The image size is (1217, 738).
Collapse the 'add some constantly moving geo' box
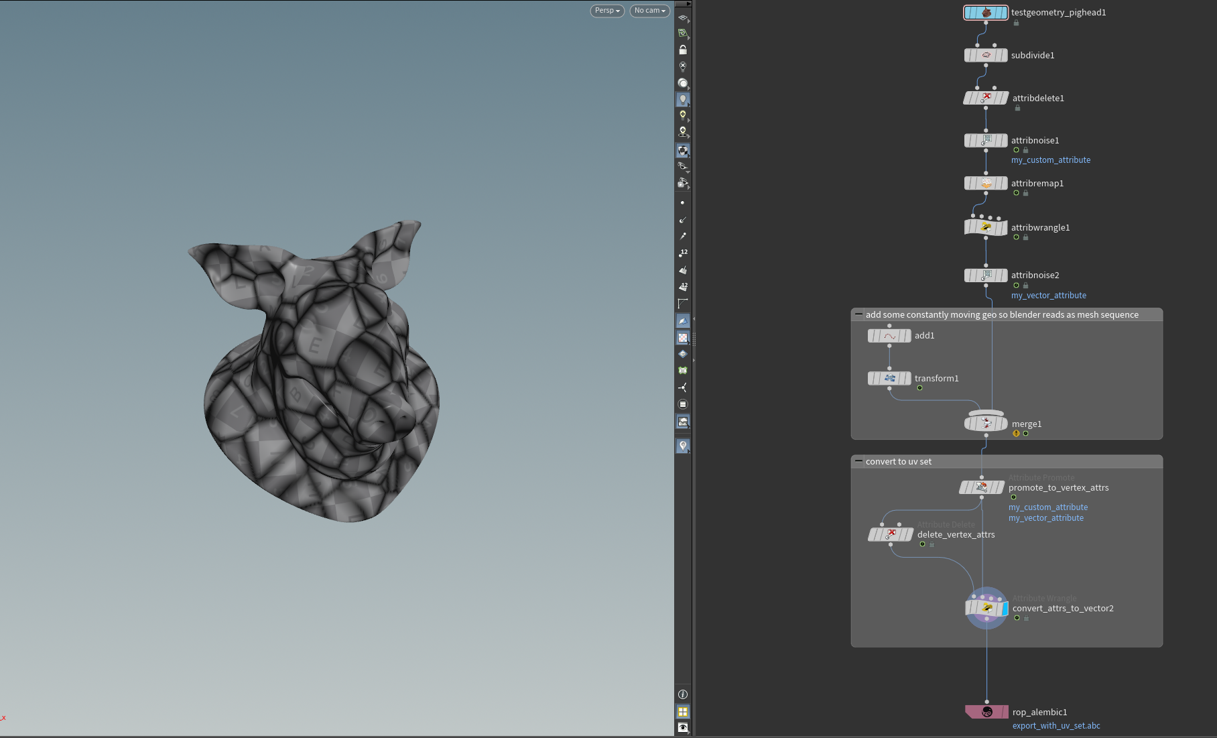[858, 314]
